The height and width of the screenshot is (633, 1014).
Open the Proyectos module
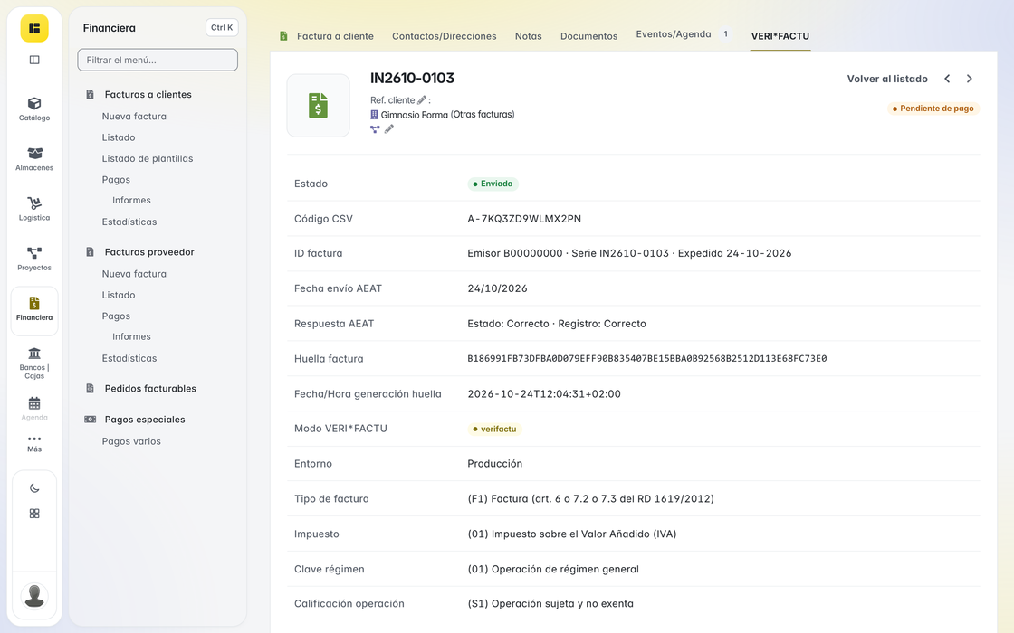pyautogui.click(x=34, y=259)
